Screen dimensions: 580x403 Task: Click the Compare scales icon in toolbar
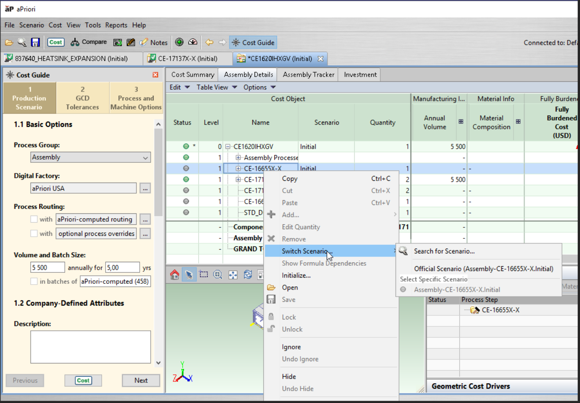click(x=75, y=42)
